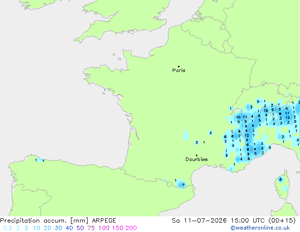
Task: Click the Paris city dot marker
Action: [x=179, y=66]
